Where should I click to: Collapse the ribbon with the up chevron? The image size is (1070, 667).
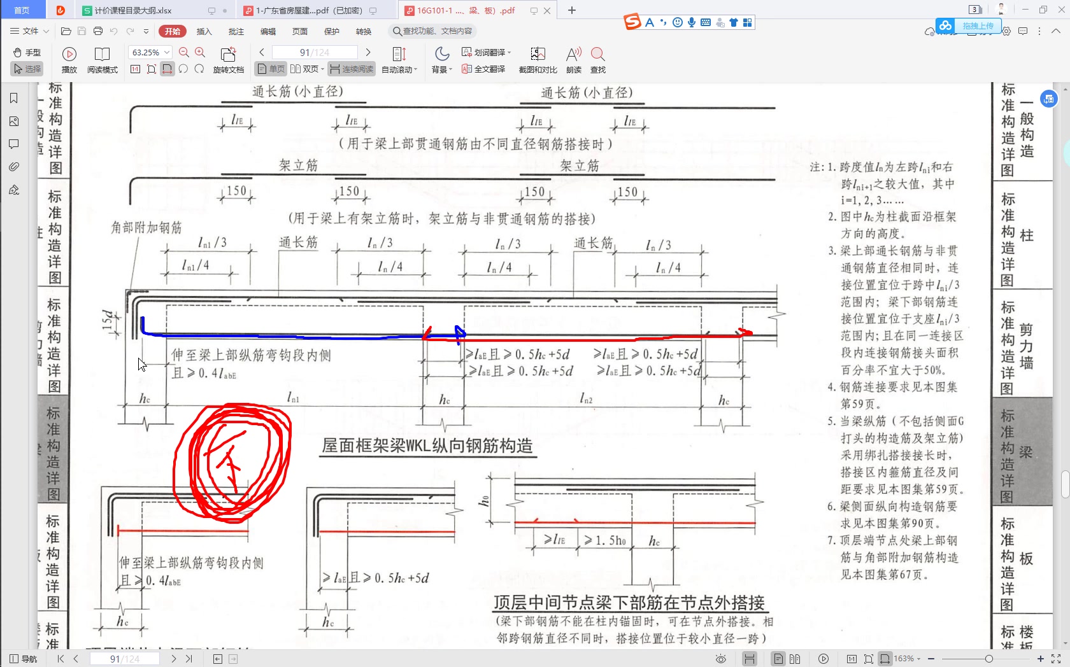click(1056, 31)
